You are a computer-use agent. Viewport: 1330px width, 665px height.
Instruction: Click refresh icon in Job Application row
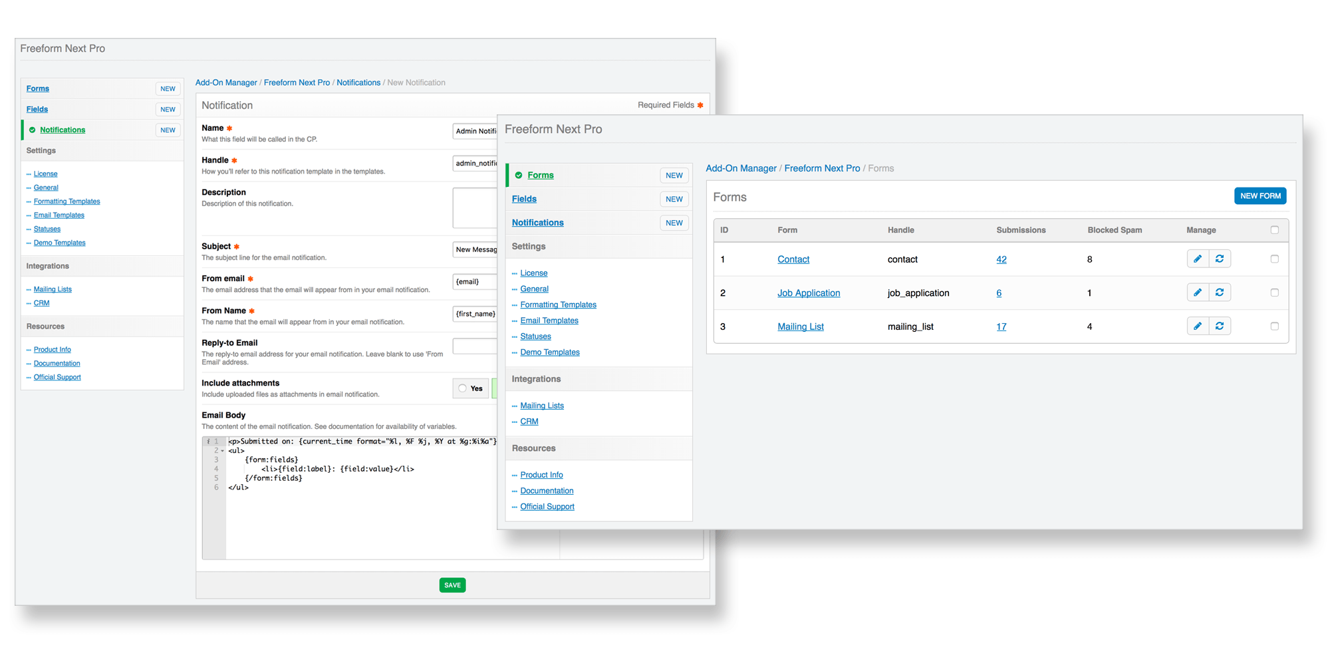pyautogui.click(x=1220, y=293)
